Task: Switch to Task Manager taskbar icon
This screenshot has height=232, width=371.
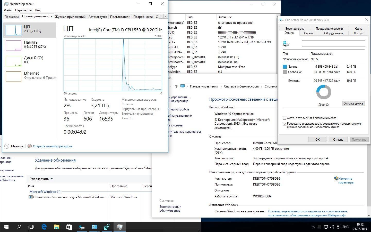Action: (119, 227)
